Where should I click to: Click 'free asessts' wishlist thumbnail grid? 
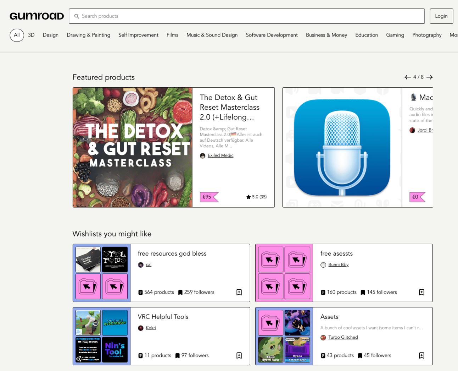pos(284,273)
